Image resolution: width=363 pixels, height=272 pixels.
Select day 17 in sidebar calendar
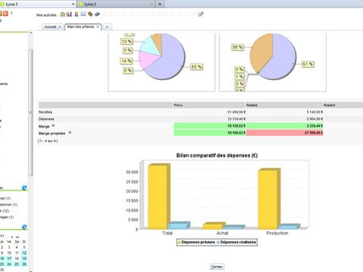click(9, 258)
